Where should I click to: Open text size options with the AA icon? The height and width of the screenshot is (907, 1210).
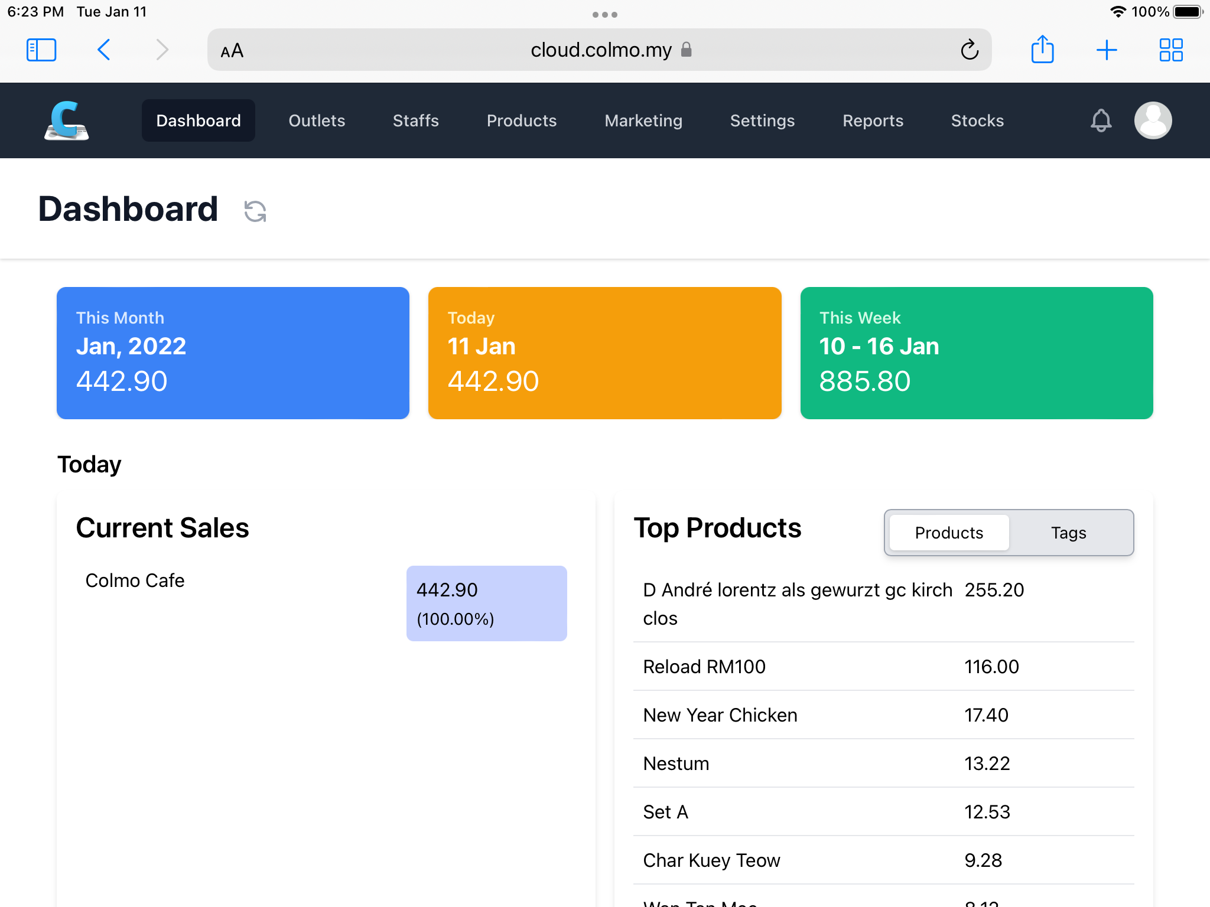point(232,51)
